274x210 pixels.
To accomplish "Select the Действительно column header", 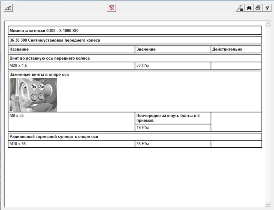I will (x=227, y=49).
